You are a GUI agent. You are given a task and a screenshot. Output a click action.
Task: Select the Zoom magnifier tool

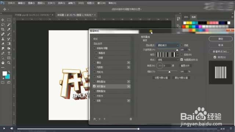[x=9, y=63]
